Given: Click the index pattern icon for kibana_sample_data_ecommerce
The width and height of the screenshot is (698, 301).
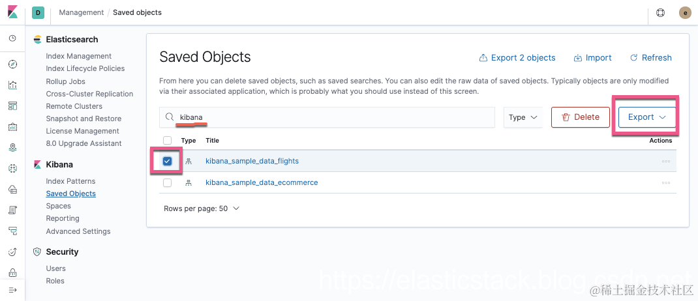Looking at the screenshot, I should pyautogui.click(x=189, y=182).
